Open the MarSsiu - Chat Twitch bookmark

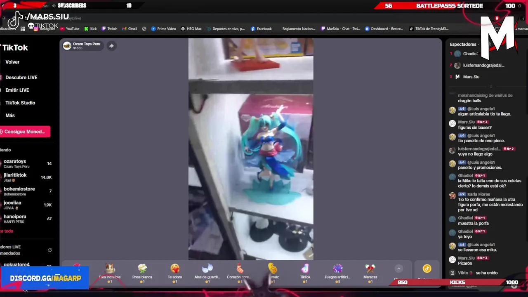pos(340,29)
